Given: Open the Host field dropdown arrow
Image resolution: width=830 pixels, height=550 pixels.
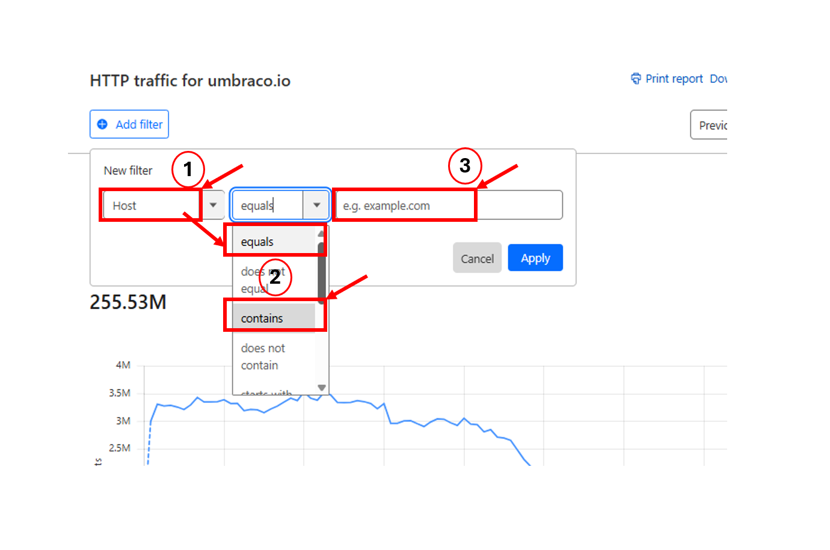Looking at the screenshot, I should point(213,205).
